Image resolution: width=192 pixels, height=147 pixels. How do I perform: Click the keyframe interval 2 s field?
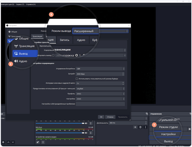click(x=100, y=83)
